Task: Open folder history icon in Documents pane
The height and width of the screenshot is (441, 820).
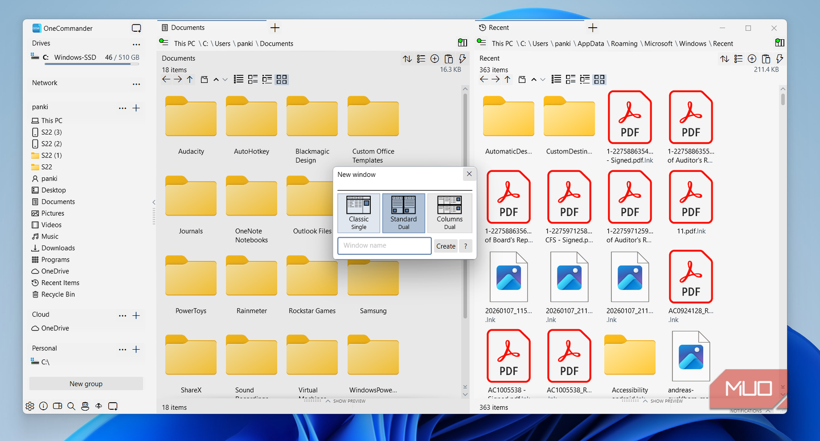Action: 204,79
